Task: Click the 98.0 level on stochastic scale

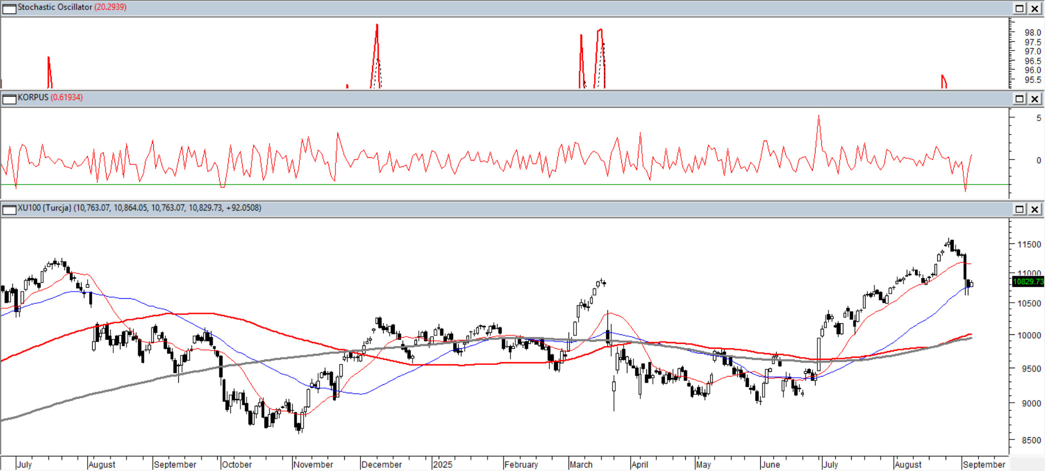Action: 1033,33
